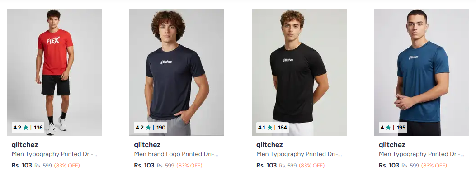Open the Men Typography Printed title under the blue shirt
This screenshot has width=476, height=181.
point(421,154)
